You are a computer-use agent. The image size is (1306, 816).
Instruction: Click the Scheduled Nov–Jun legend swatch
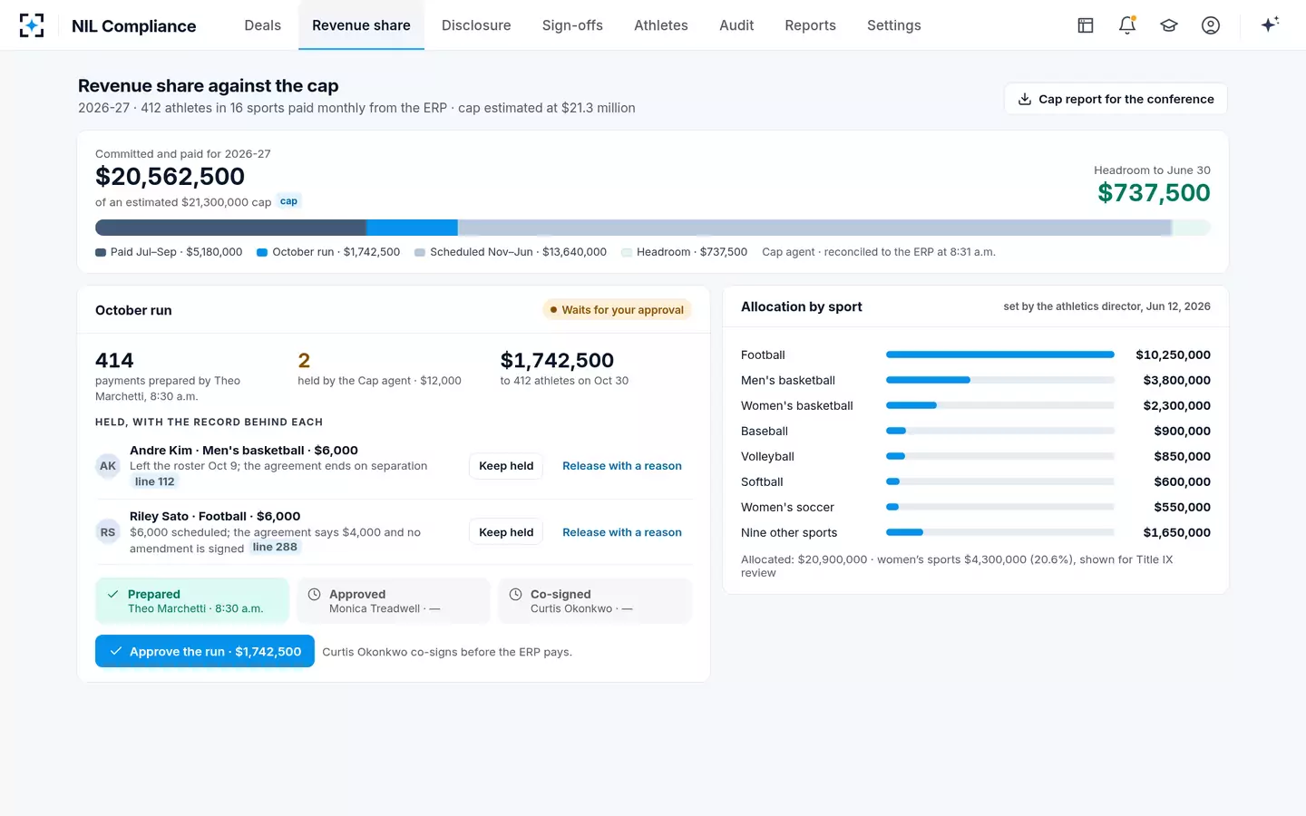(420, 253)
